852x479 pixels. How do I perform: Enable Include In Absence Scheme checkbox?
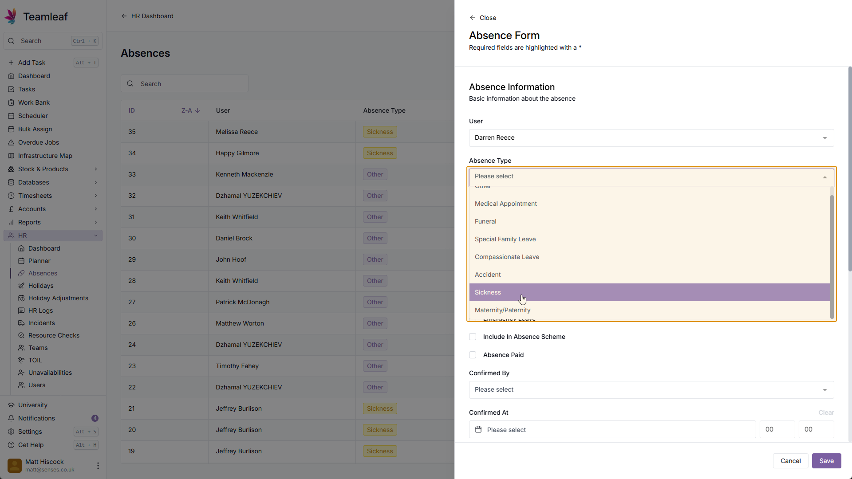(x=473, y=337)
